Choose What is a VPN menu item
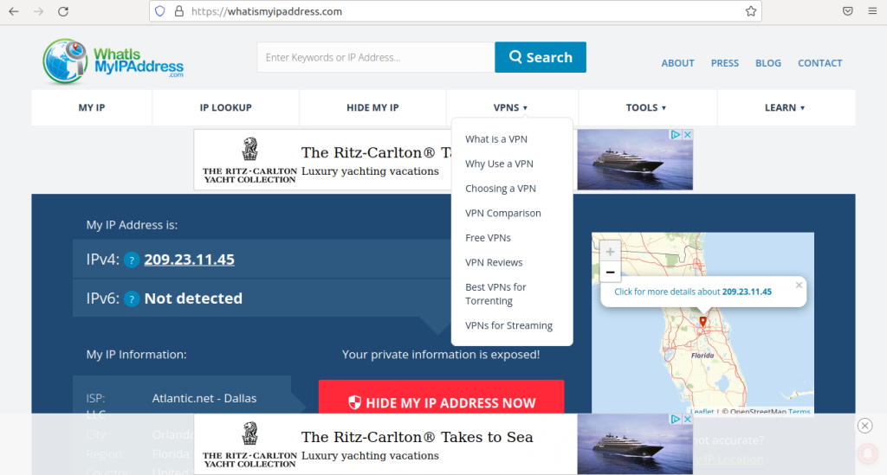This screenshot has width=887, height=475. point(496,139)
